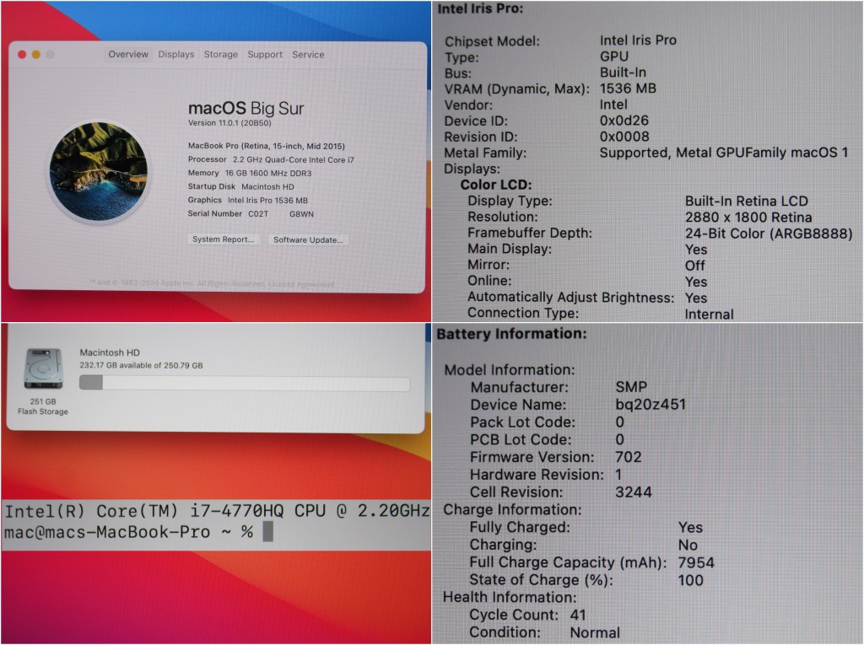Select Mirror value 'Off'

[x=695, y=266]
